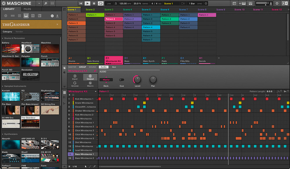Click the pattern editor horizontal scrollbar
The height and width of the screenshot is (169, 290).
tap(130, 166)
